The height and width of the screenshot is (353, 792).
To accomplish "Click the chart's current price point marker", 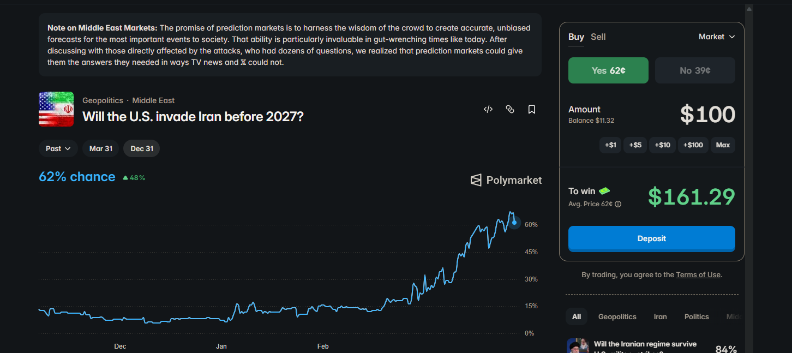I will tap(514, 223).
